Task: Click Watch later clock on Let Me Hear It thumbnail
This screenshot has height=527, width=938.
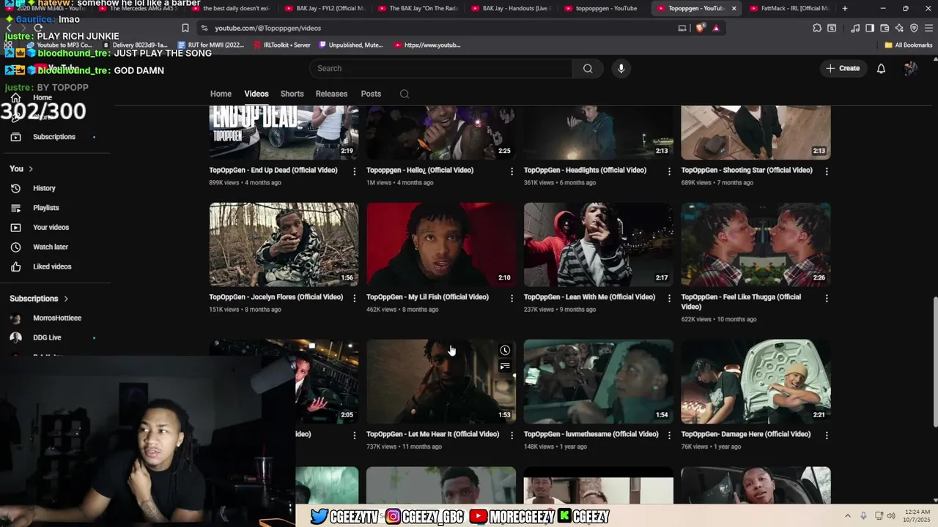Action: pyautogui.click(x=505, y=351)
